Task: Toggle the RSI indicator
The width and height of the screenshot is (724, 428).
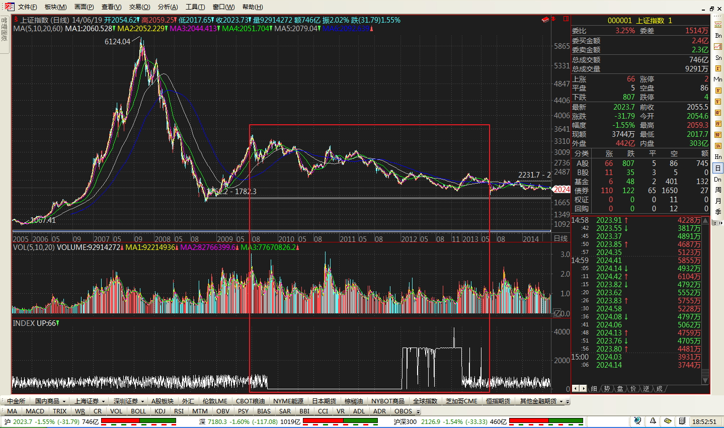Action: click(x=179, y=411)
